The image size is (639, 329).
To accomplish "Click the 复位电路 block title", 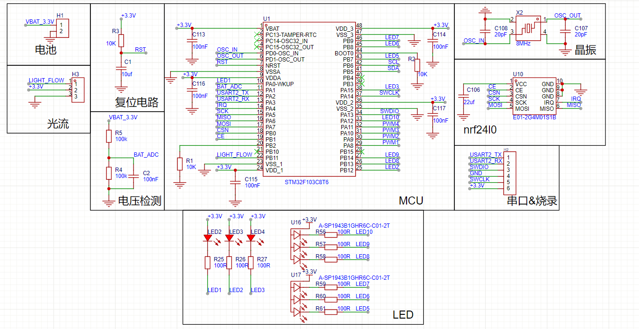I will (x=137, y=102).
